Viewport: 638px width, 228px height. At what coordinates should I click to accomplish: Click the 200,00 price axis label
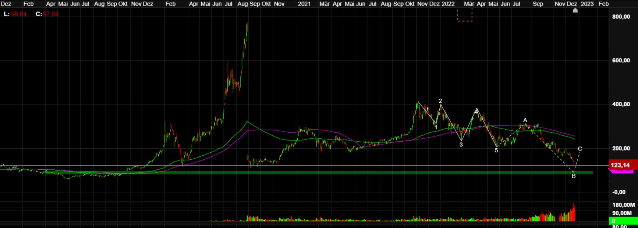621,148
